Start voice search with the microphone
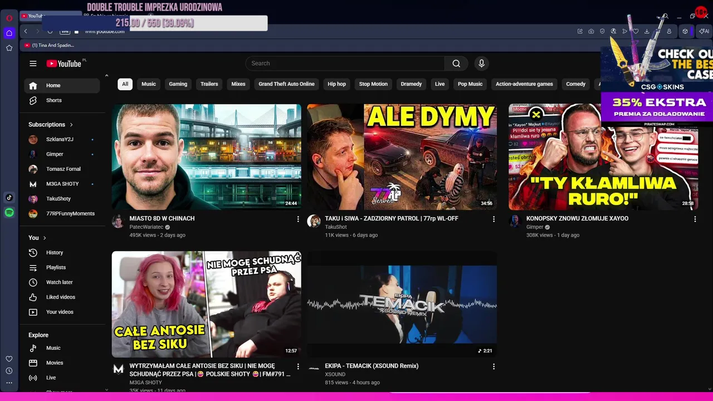The height and width of the screenshot is (401, 713). (x=482, y=63)
